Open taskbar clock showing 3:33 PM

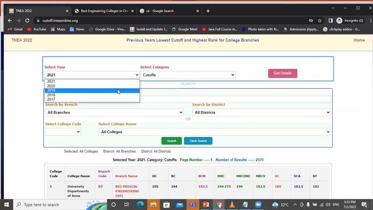[350, 205]
